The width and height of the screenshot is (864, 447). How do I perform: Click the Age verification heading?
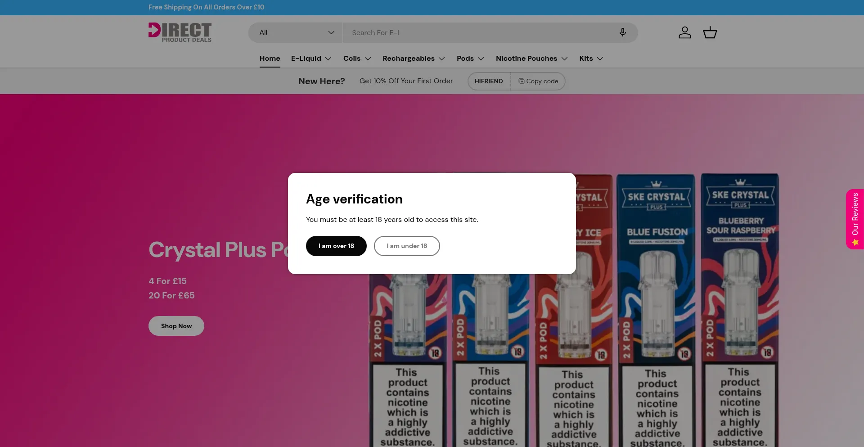click(x=354, y=199)
